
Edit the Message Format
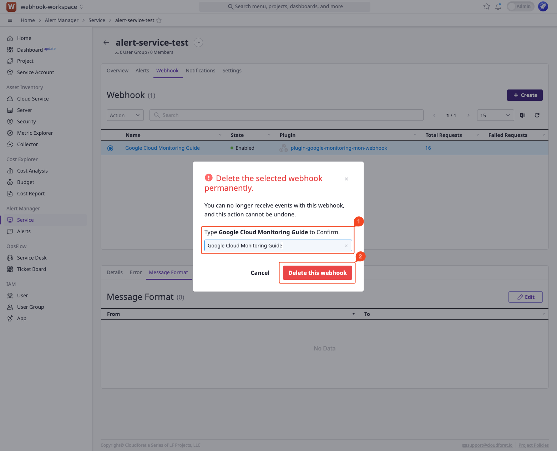[x=526, y=297]
